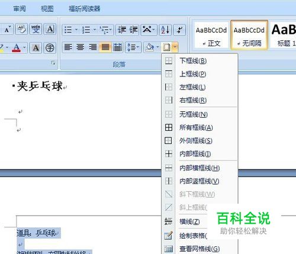This screenshot has width=296, height=254.
Task: Click the 内部框线 icon
Action: click(x=168, y=154)
